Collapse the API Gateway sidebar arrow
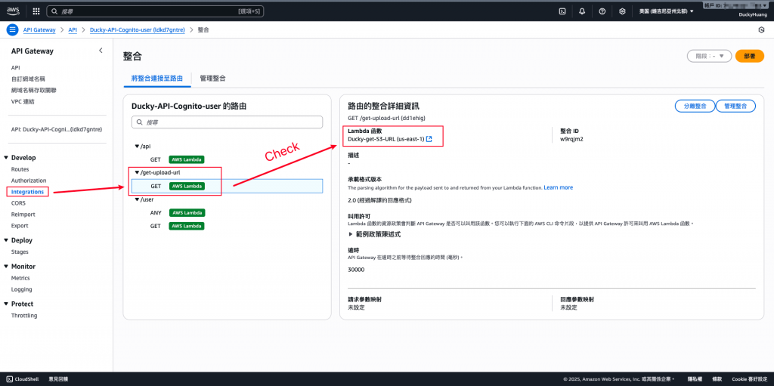Screen dimensions: 774x386 pos(101,51)
